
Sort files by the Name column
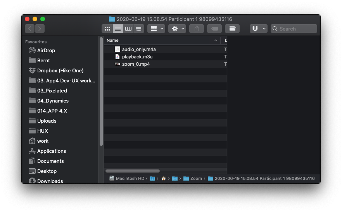(x=112, y=40)
